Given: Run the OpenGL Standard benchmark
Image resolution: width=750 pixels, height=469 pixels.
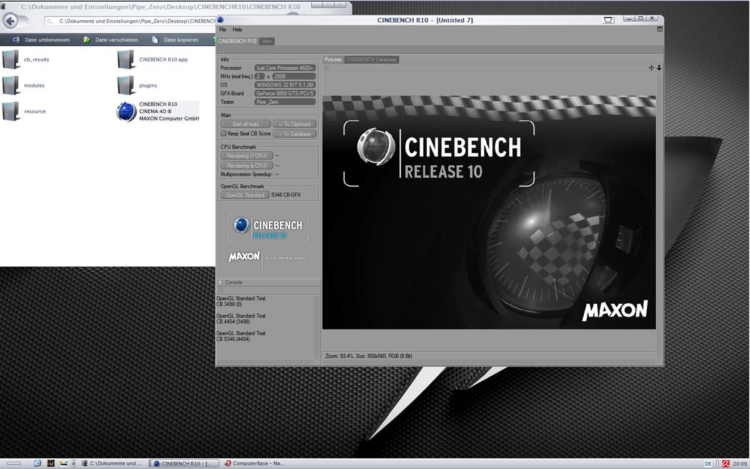Looking at the screenshot, I should click(245, 194).
